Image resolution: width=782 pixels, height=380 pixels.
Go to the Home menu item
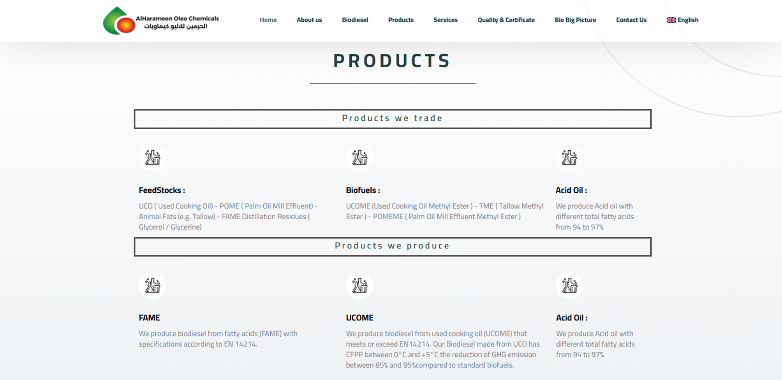tap(268, 20)
